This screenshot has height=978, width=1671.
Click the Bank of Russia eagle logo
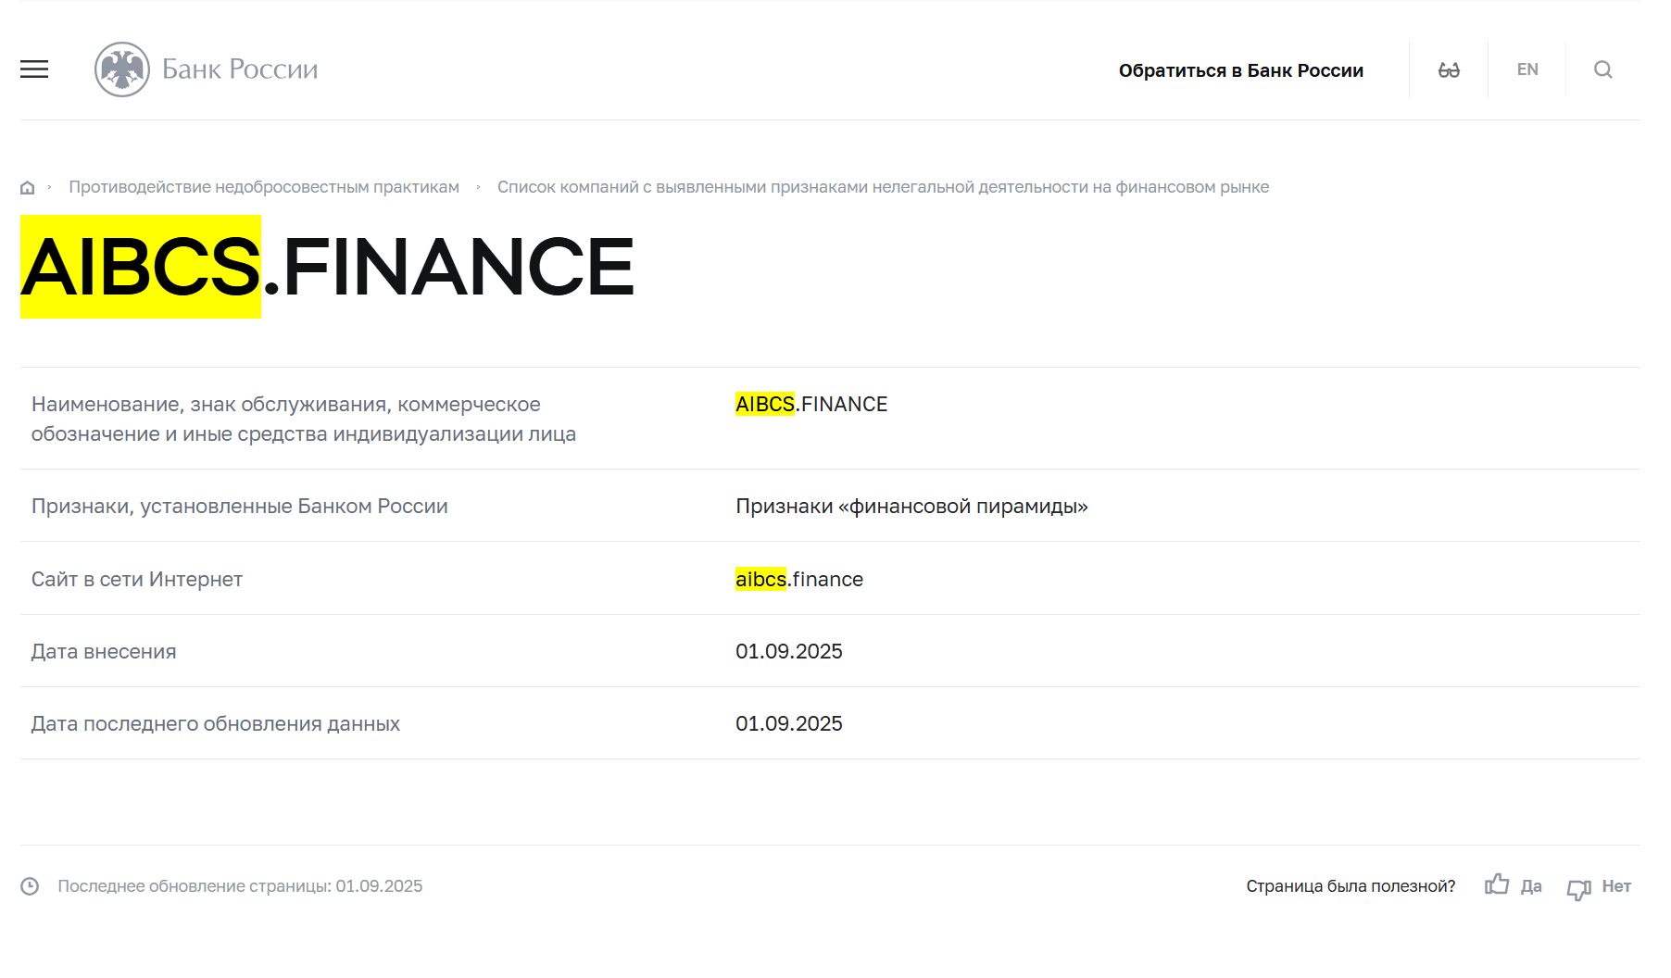pos(122,69)
